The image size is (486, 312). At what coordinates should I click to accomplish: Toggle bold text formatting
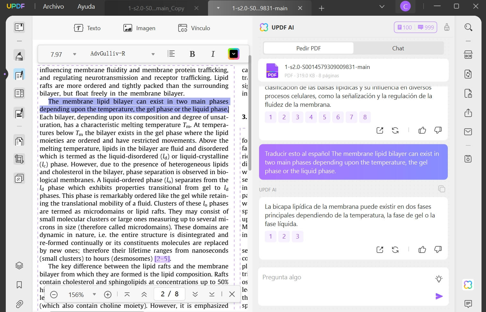coord(192,54)
